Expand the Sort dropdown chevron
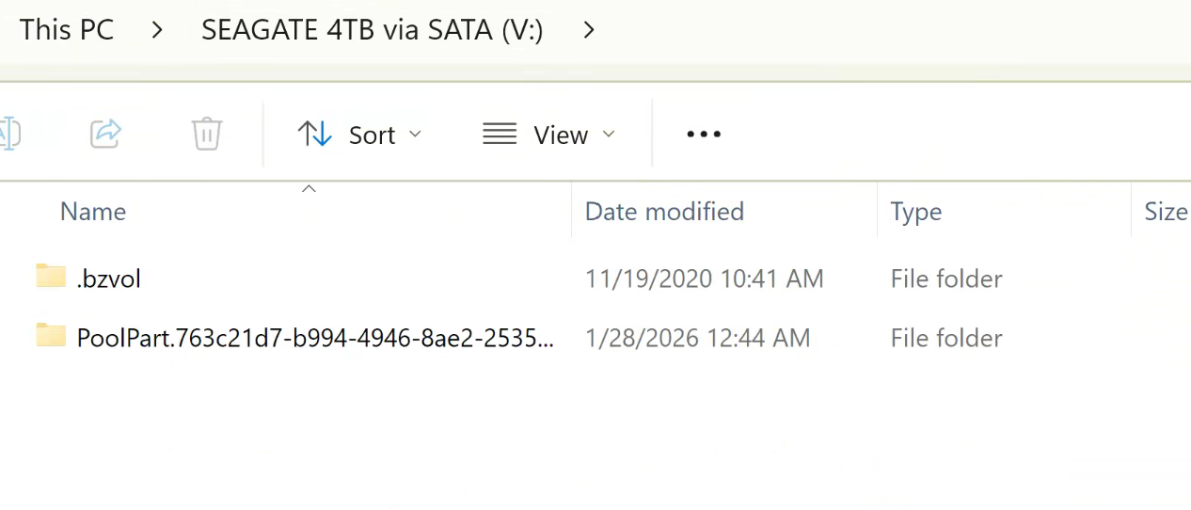The width and height of the screenshot is (1191, 510). coord(415,135)
